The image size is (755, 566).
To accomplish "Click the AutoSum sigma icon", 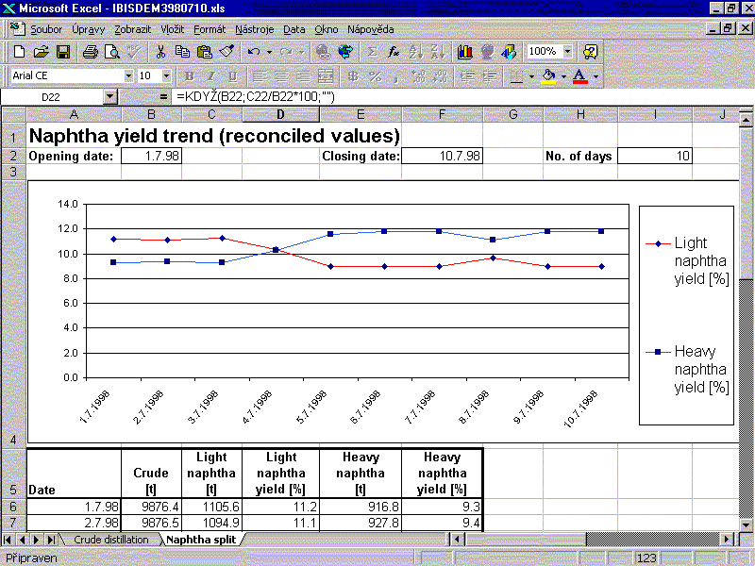I will tap(372, 52).
